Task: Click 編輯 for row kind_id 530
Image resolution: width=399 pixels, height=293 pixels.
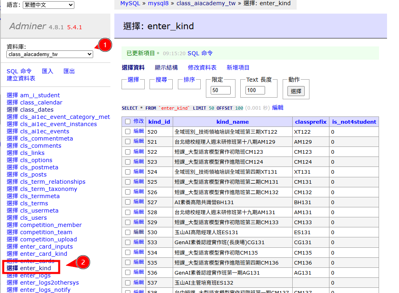Action: (139, 232)
